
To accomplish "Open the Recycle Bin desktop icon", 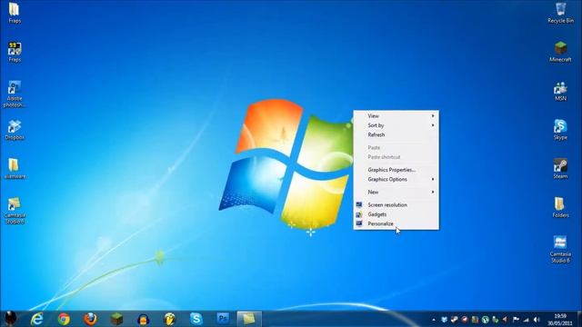I will pos(560,13).
